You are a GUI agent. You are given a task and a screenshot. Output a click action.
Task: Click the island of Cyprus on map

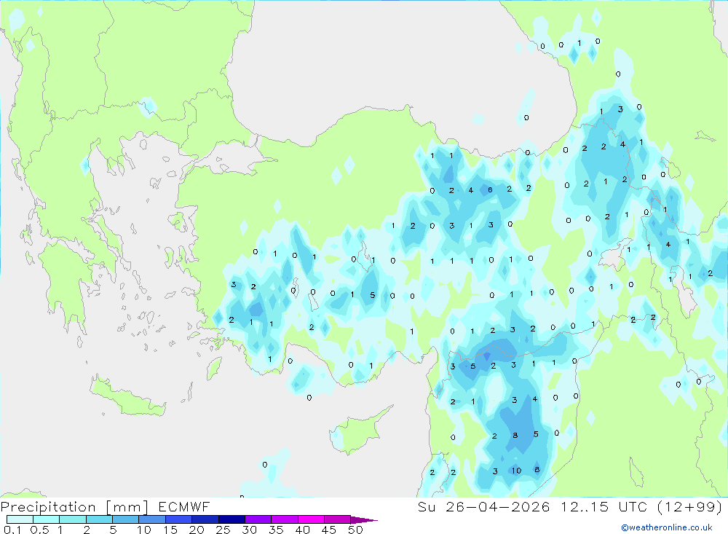coord(358,431)
